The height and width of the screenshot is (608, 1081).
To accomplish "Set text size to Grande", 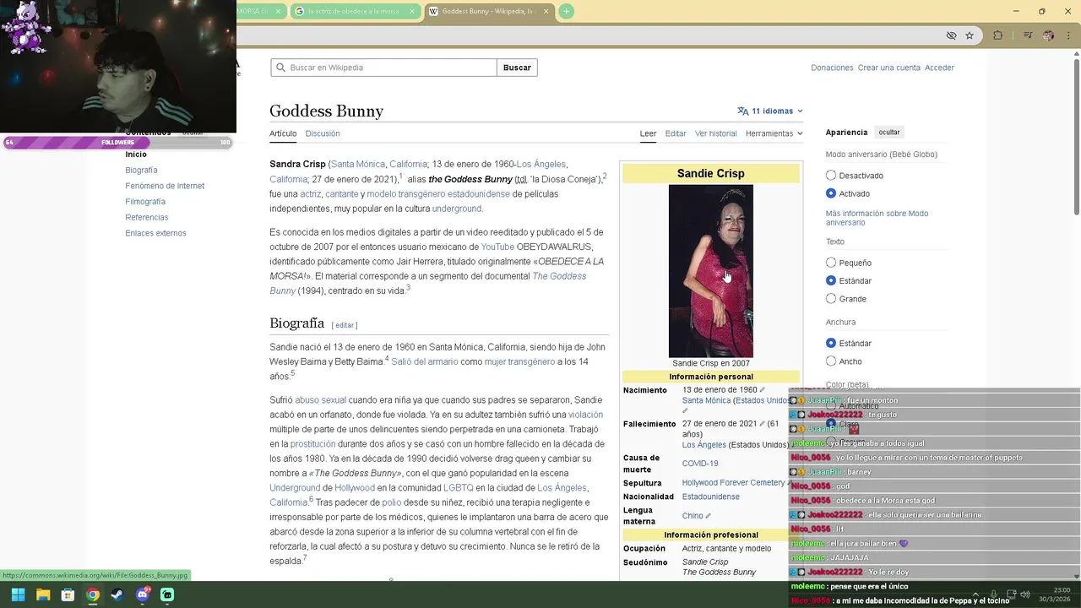I will click(x=831, y=299).
